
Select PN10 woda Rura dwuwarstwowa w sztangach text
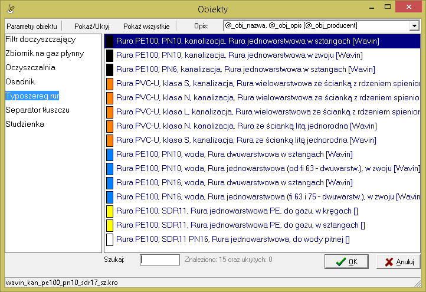click(234, 154)
